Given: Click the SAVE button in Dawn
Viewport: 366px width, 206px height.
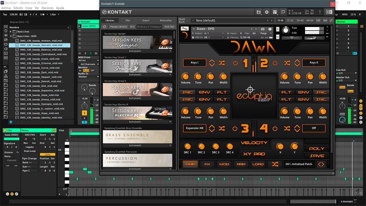Looking at the screenshot, I should click(x=317, y=156).
